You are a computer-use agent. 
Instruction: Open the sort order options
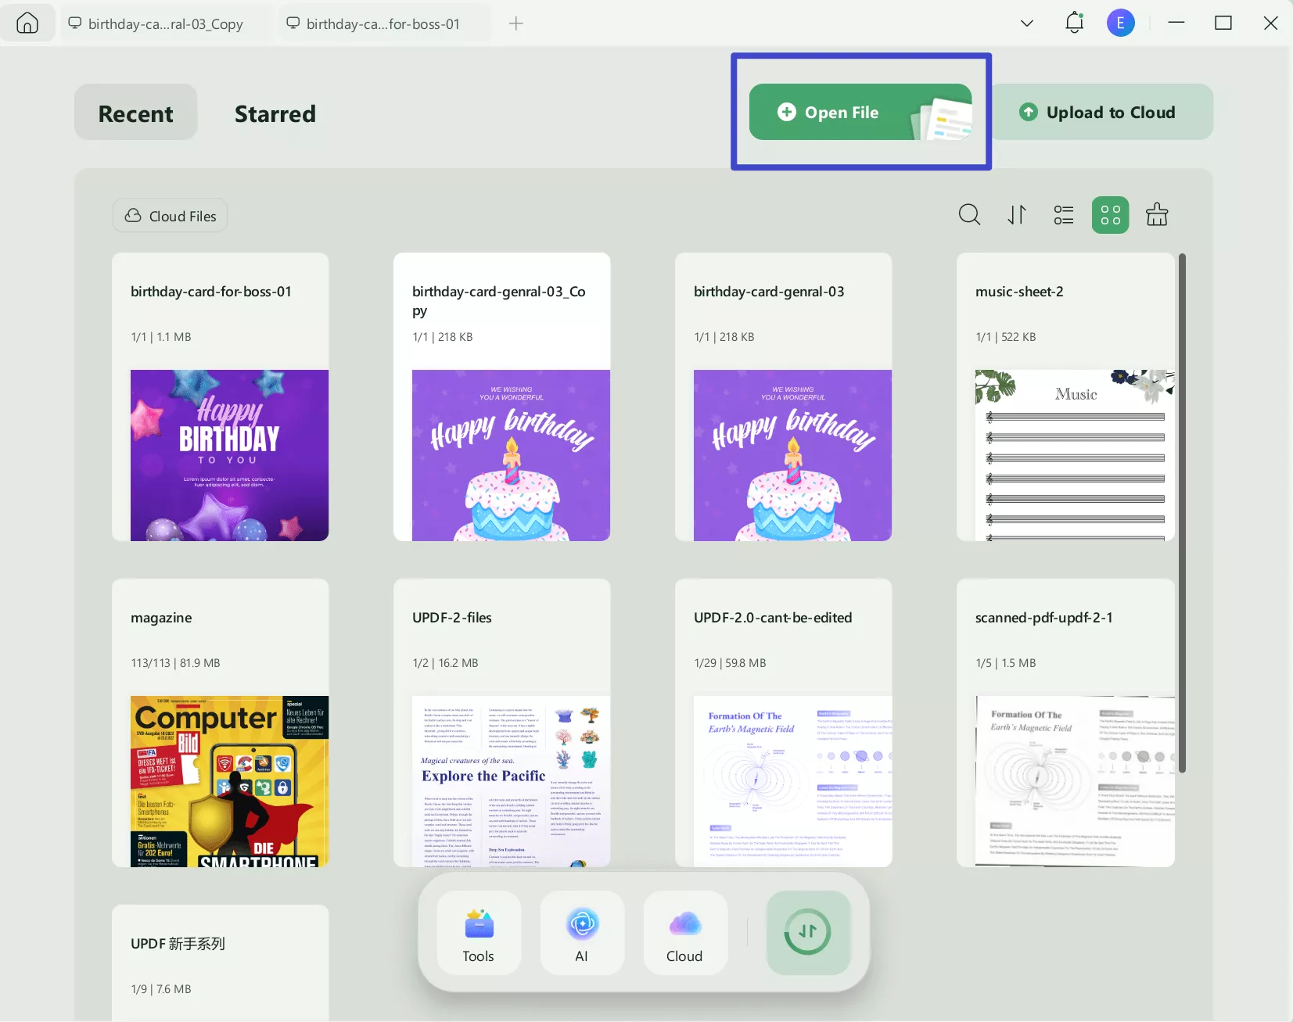(1016, 215)
